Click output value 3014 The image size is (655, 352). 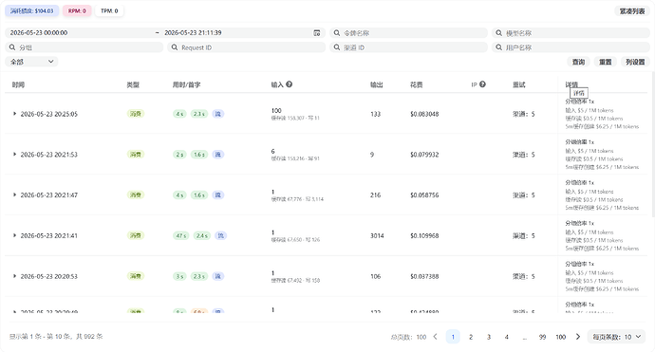click(x=377, y=236)
